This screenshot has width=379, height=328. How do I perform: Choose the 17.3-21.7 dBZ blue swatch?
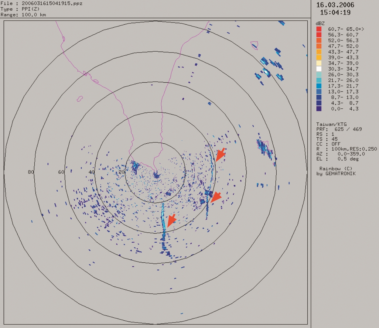click(319, 86)
